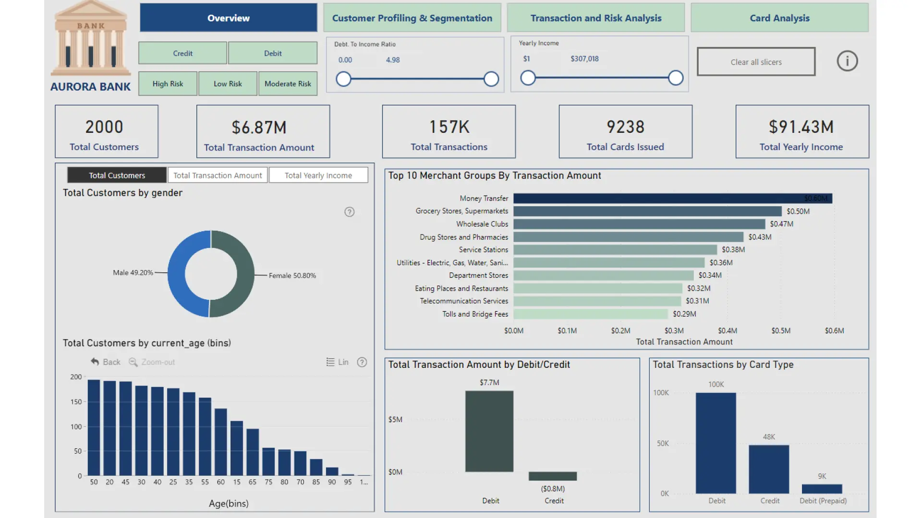Toggle the Debit slicer button
922x518 pixels.
(273, 53)
